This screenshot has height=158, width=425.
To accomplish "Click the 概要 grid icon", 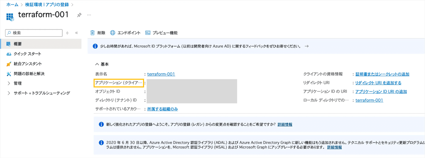I will [9, 44].
